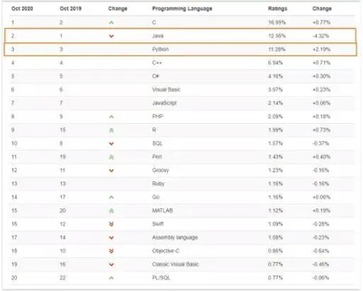Click the 16.95% rating for C

point(277,23)
